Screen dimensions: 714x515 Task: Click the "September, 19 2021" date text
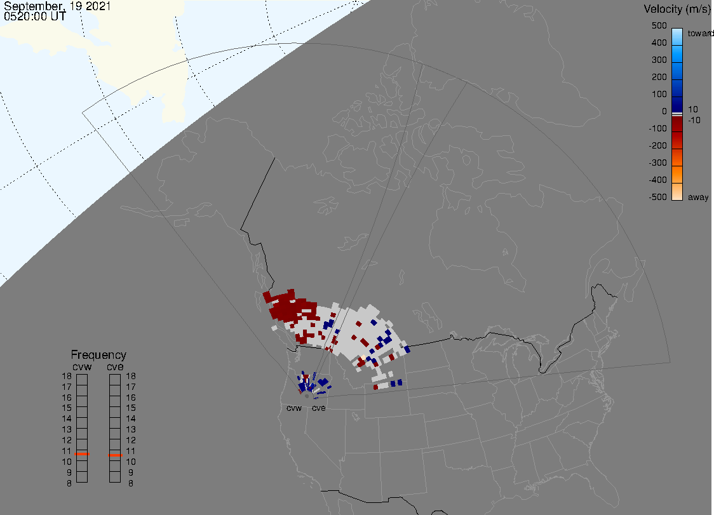pos(57,6)
